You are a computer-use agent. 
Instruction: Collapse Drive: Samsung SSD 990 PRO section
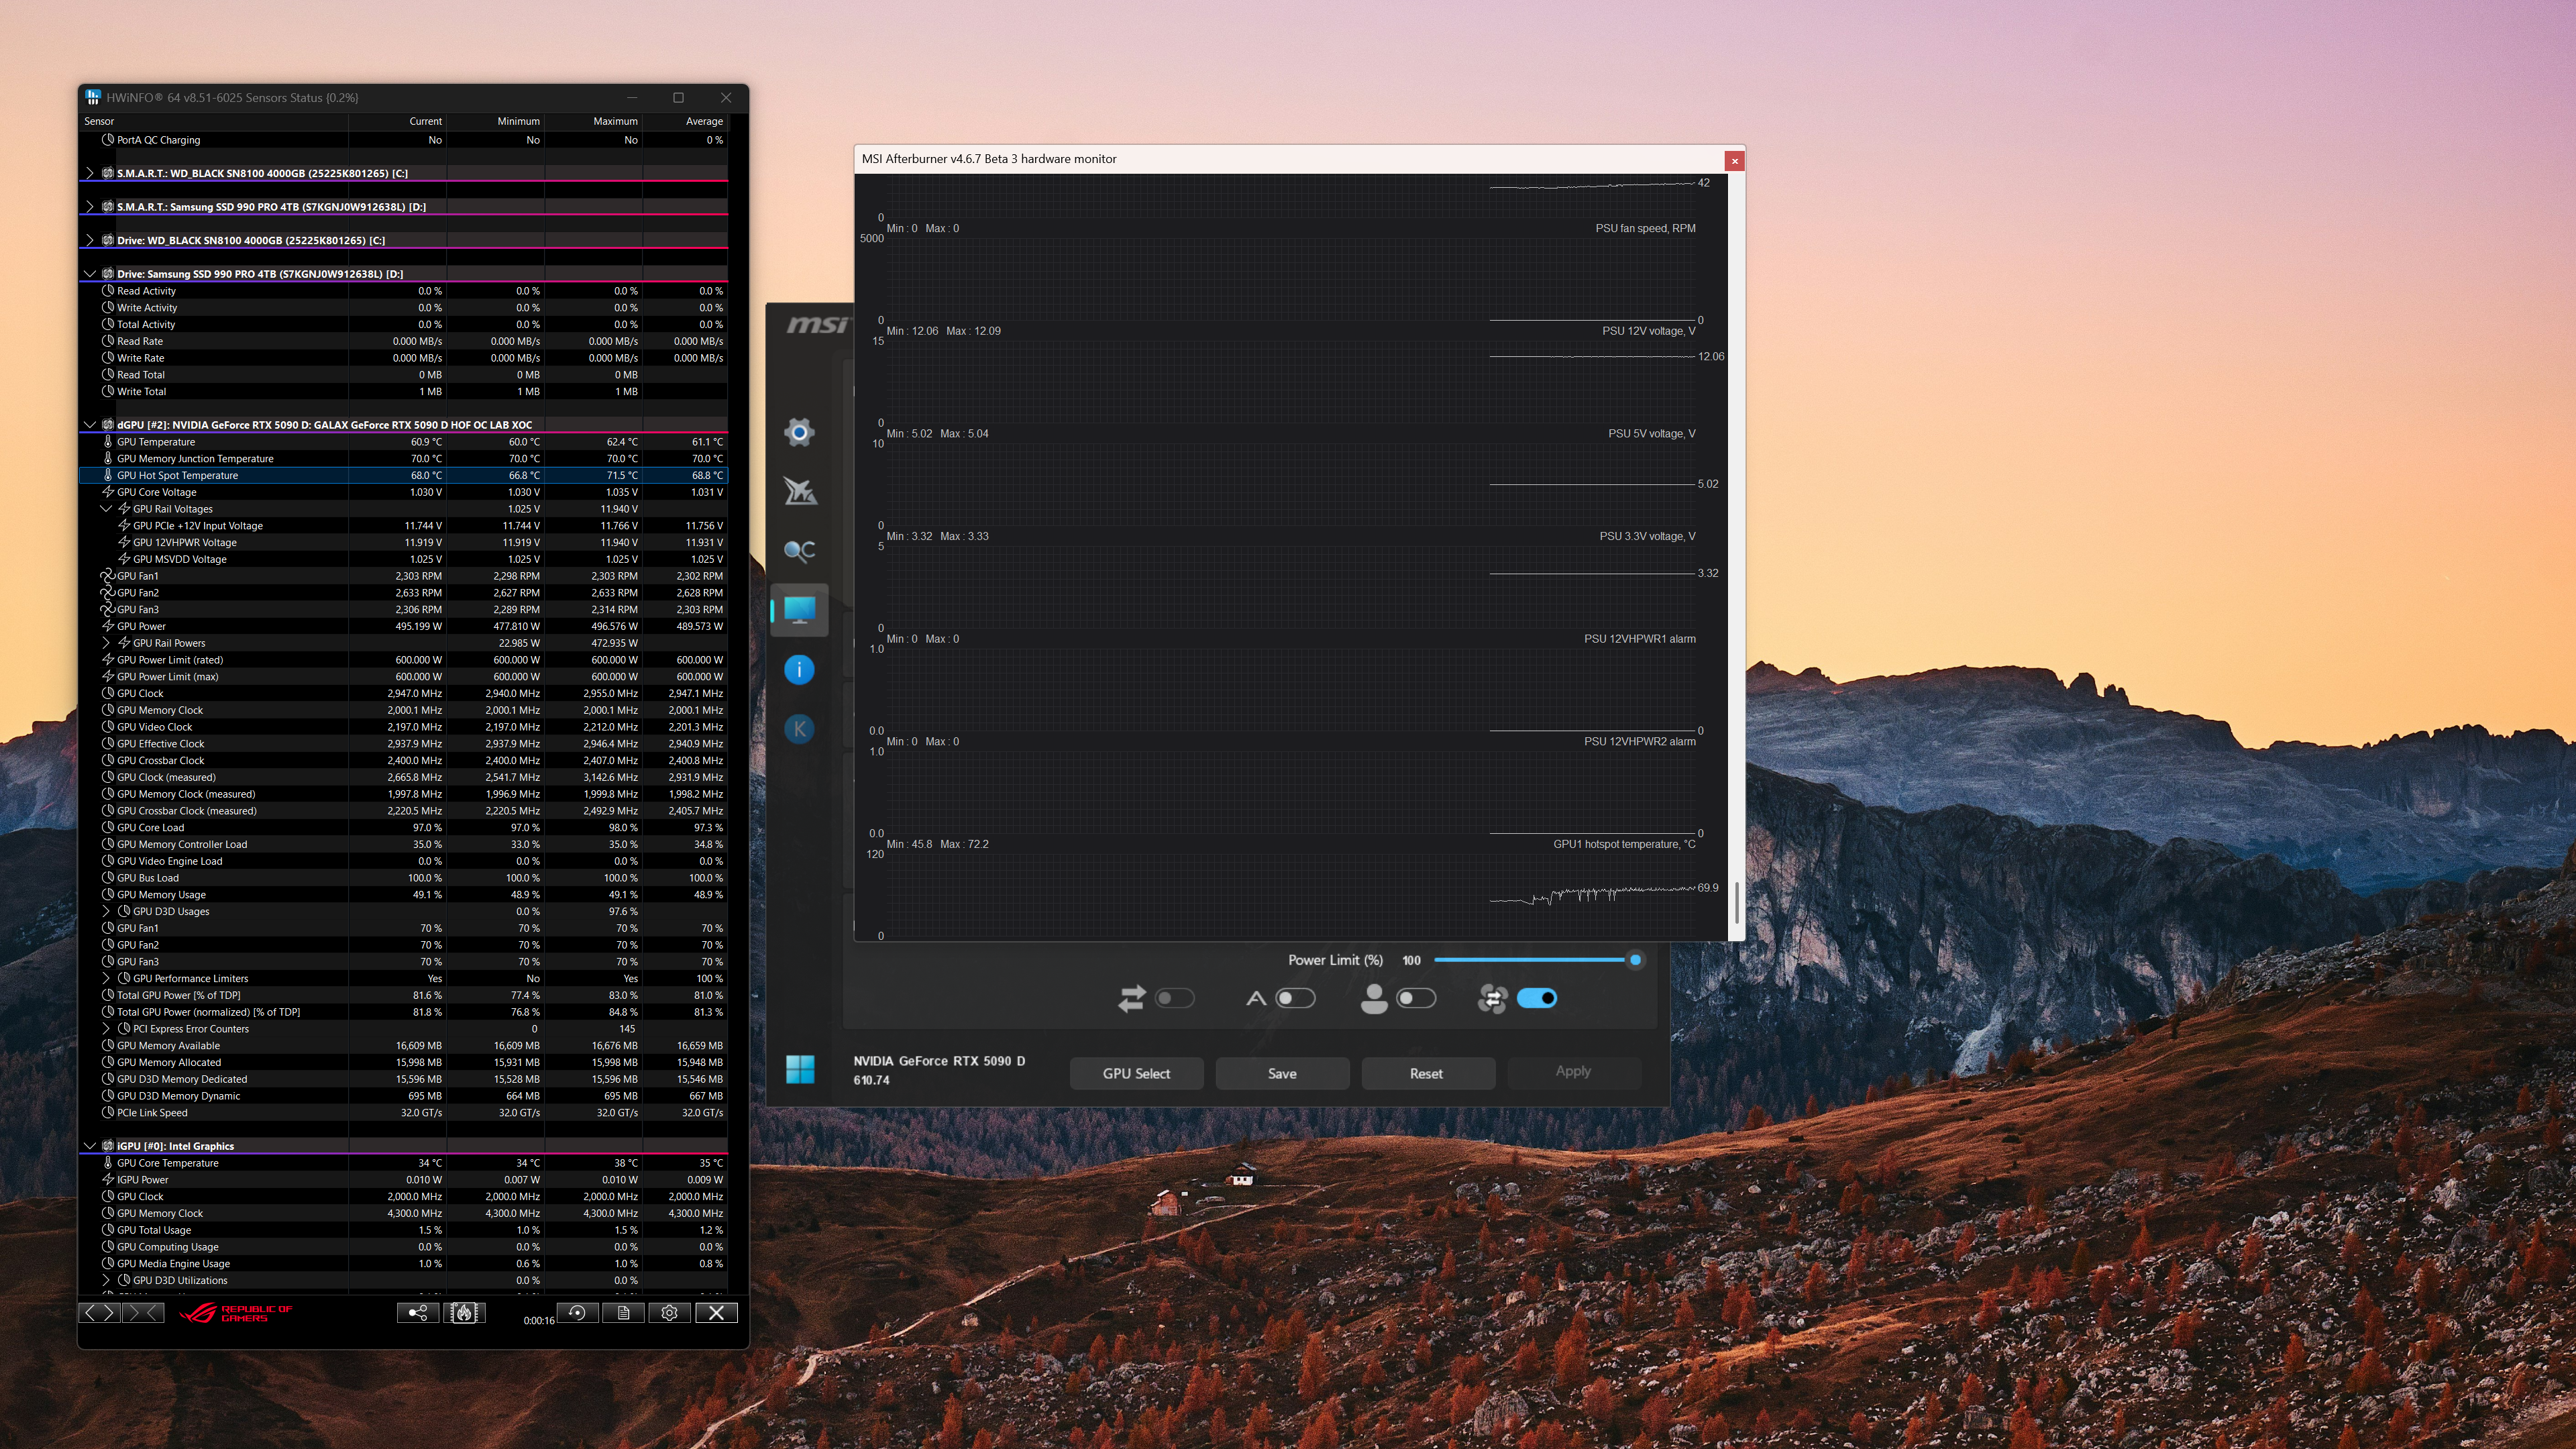click(90, 274)
